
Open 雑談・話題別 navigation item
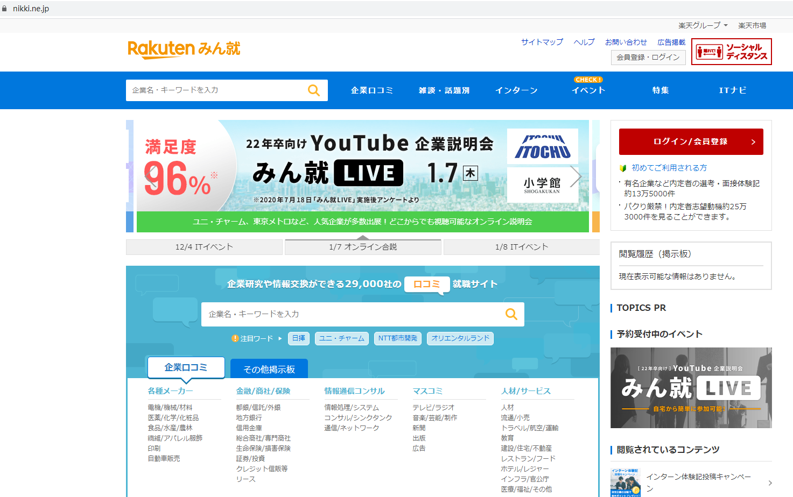[x=444, y=90]
